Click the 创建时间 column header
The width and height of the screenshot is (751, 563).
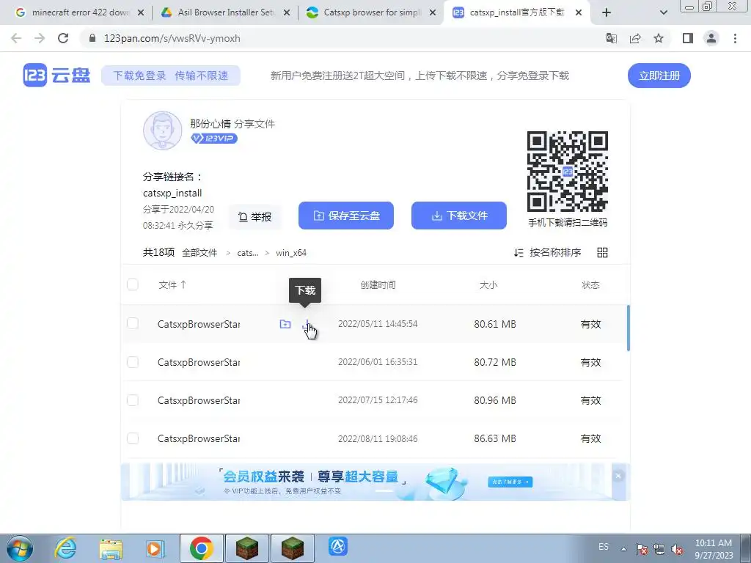click(378, 285)
